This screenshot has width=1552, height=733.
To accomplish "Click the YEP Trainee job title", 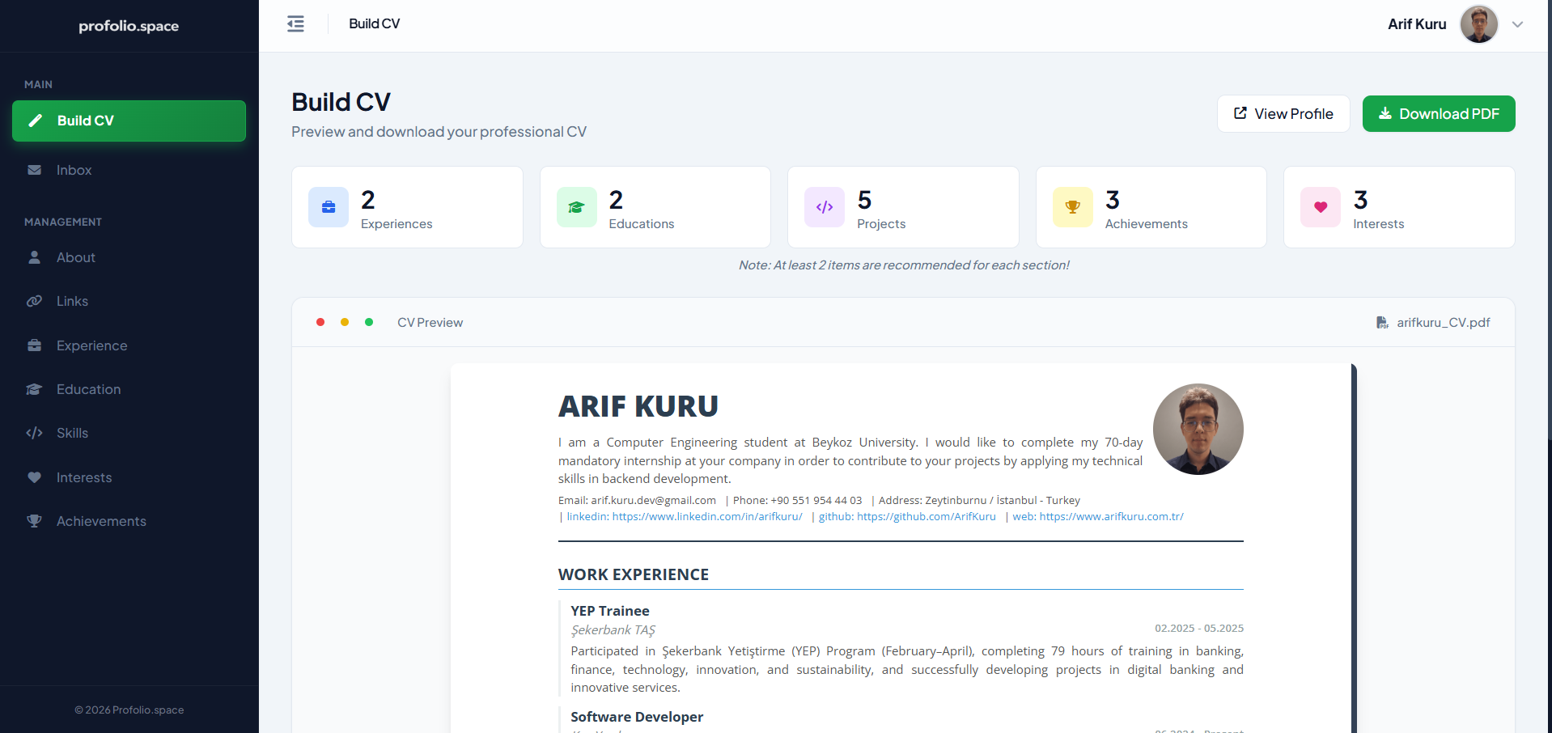I will click(610, 611).
